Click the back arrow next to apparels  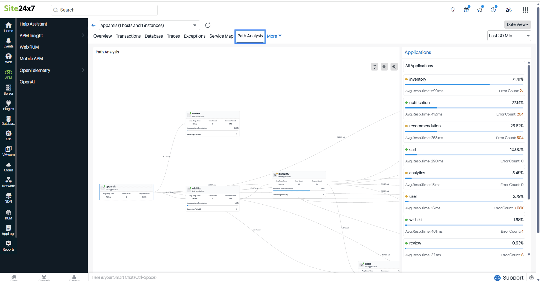[x=93, y=25]
